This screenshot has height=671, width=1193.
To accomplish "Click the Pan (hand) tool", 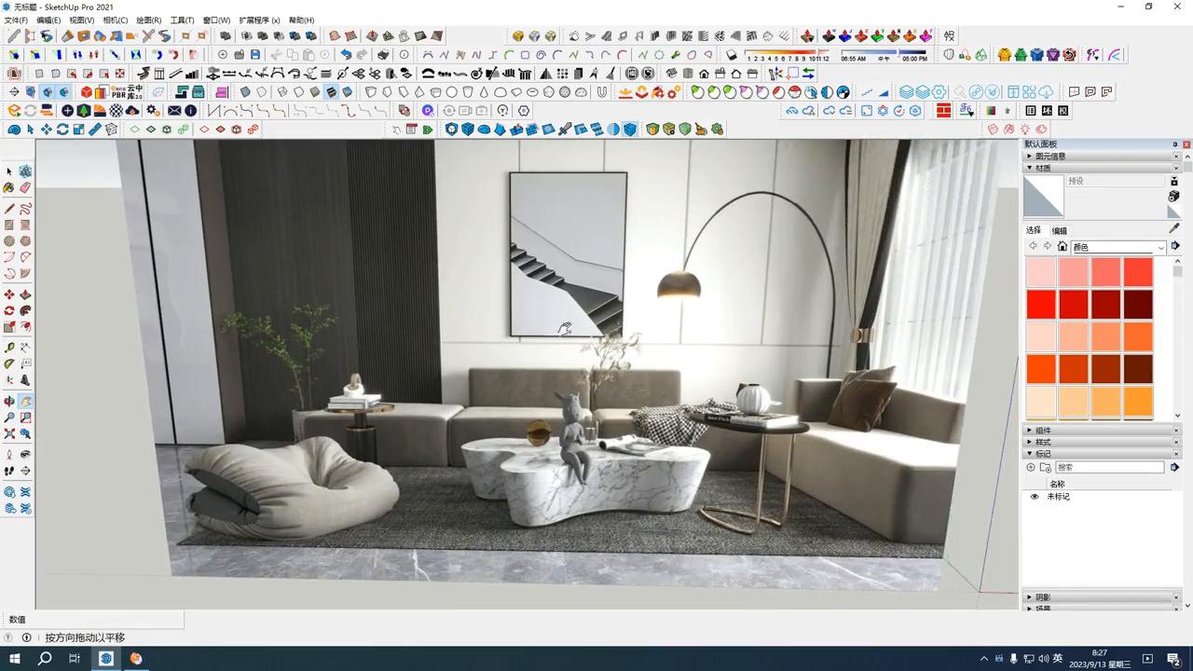I will pos(25,401).
